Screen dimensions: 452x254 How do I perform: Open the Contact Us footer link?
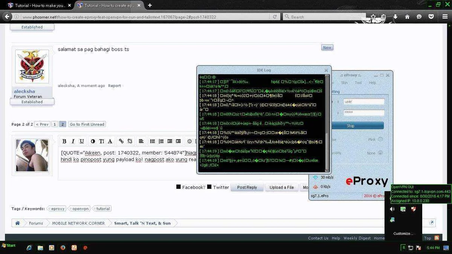pos(318,238)
